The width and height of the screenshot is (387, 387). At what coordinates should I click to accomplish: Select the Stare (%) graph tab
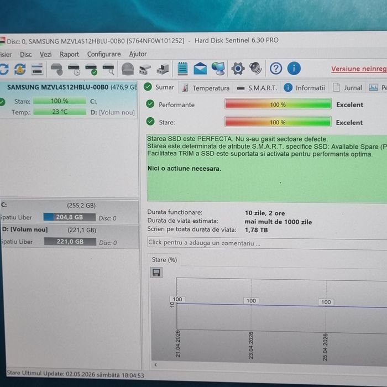click(x=164, y=260)
